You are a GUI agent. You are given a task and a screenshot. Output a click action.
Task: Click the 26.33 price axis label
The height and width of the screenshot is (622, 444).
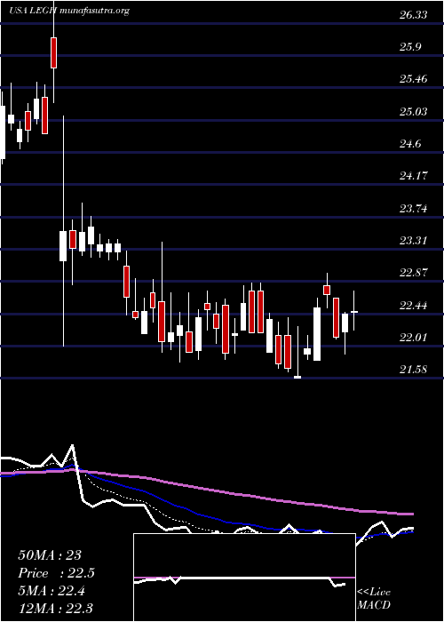coord(413,15)
